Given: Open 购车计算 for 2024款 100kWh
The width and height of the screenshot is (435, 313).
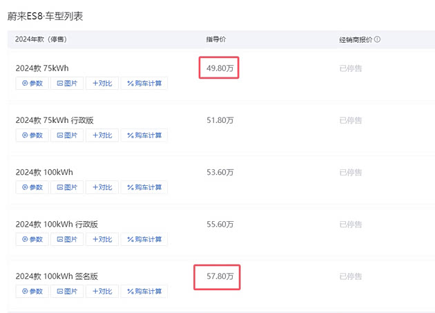Looking at the screenshot, I should [144, 187].
